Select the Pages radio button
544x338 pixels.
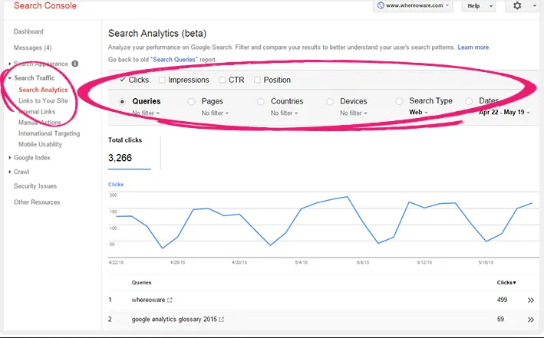192,102
